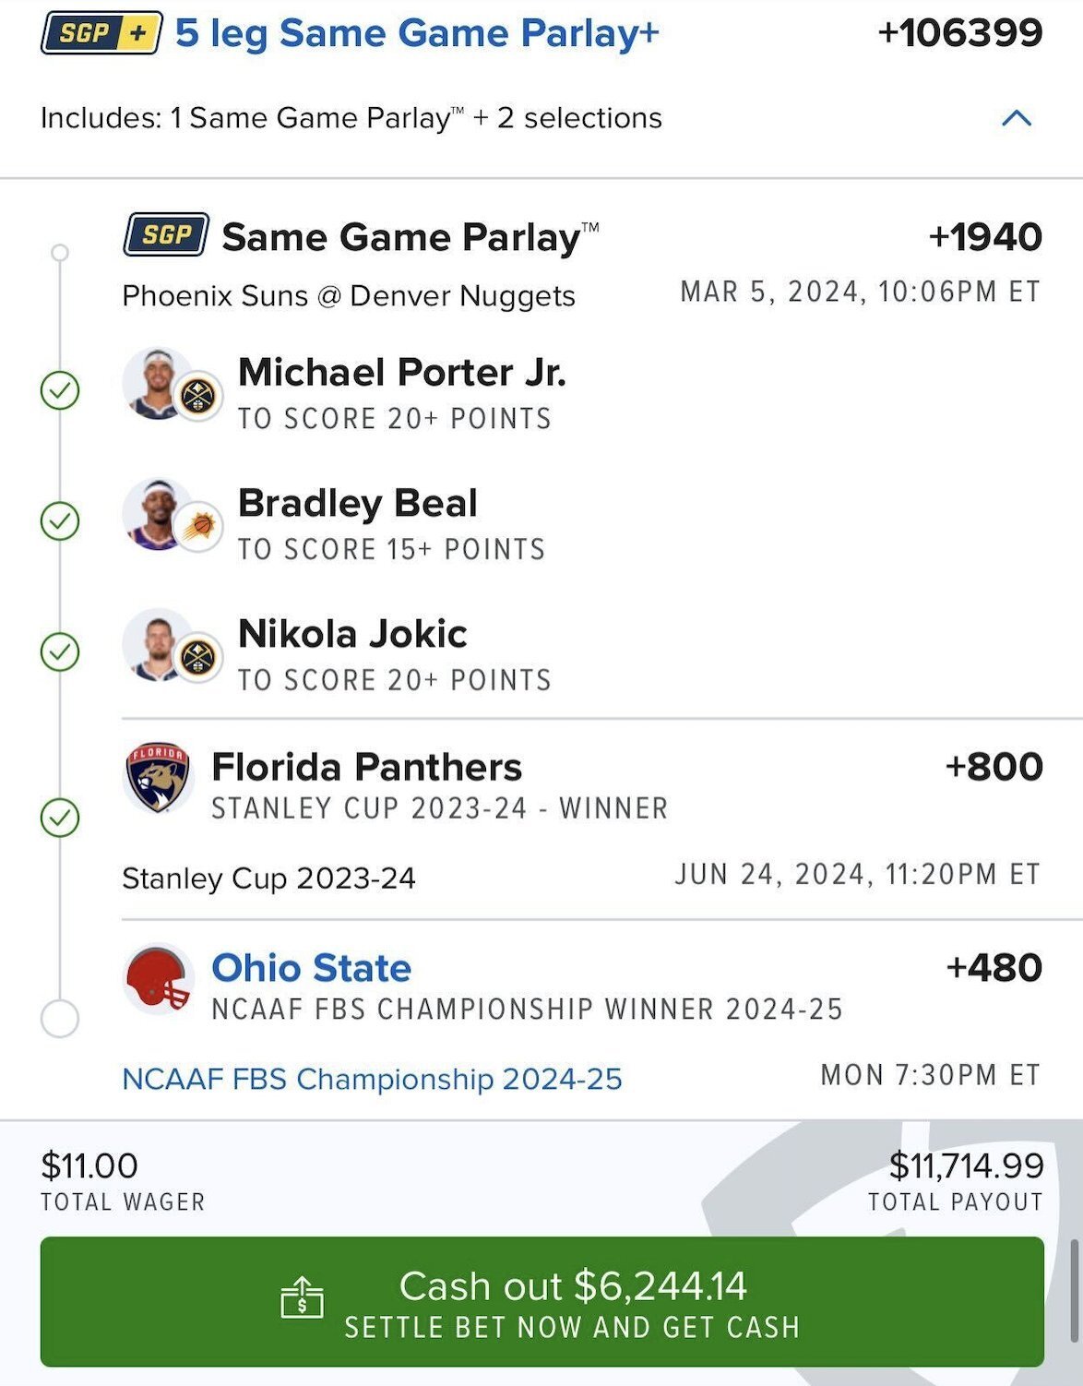Open the Ohio State selection link
This screenshot has height=1386, width=1083.
pyautogui.click(x=311, y=968)
